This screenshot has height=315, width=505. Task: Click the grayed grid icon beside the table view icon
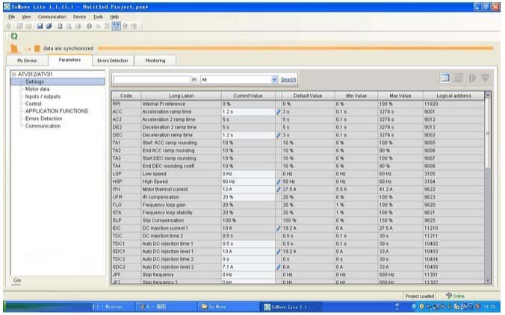[458, 78]
